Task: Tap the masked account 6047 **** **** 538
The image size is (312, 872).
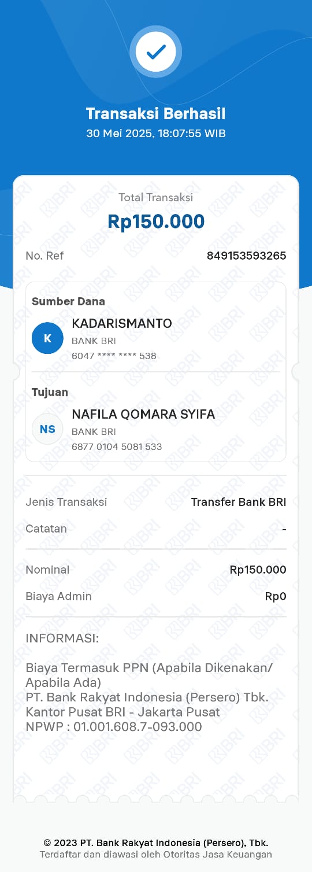Action: coord(114,356)
